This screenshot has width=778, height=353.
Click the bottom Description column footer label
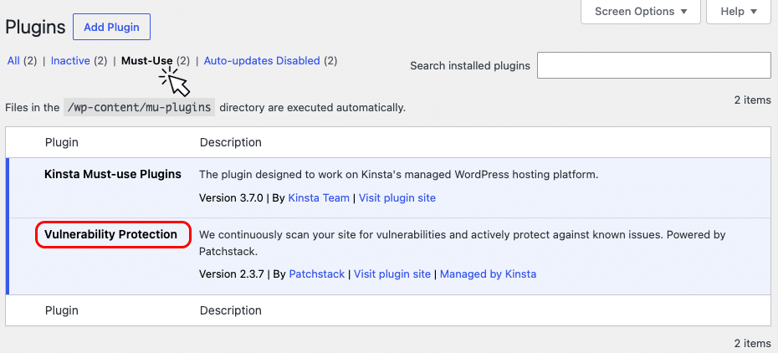pos(230,311)
